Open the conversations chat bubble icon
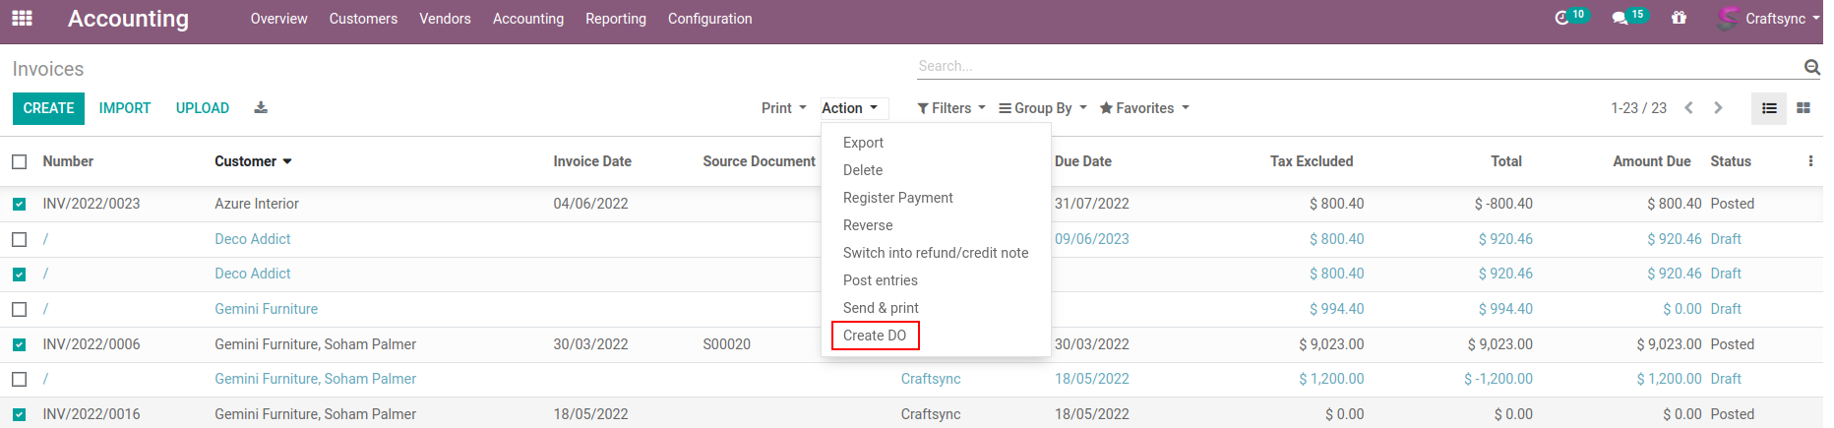Image resolution: width=1834 pixels, height=428 pixels. point(1620,19)
